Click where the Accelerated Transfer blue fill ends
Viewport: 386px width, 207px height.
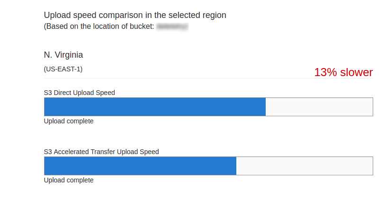pyautogui.click(x=236, y=166)
